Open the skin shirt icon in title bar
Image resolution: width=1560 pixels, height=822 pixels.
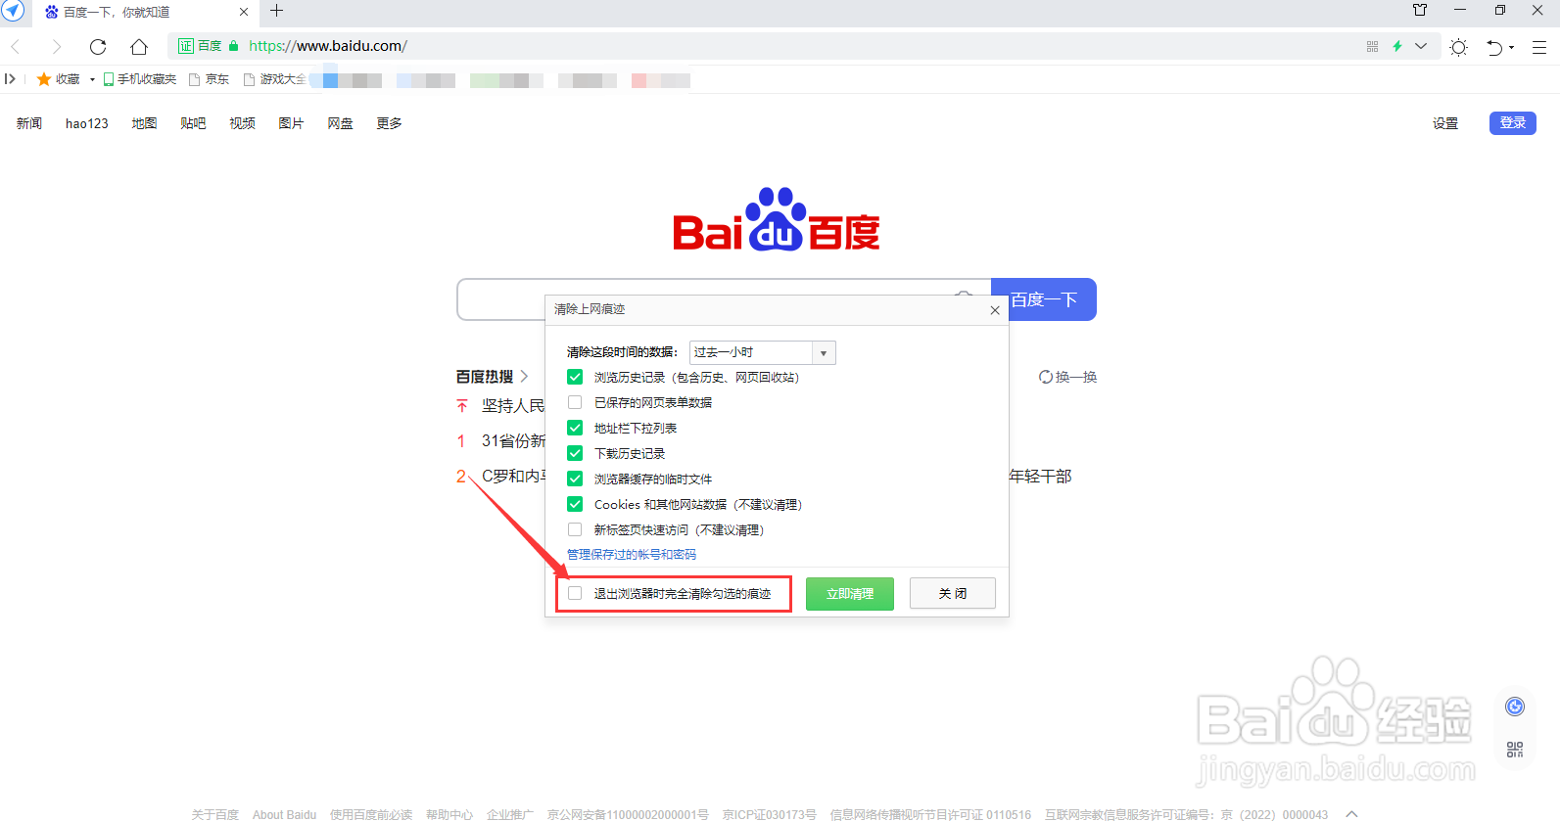tap(1420, 11)
